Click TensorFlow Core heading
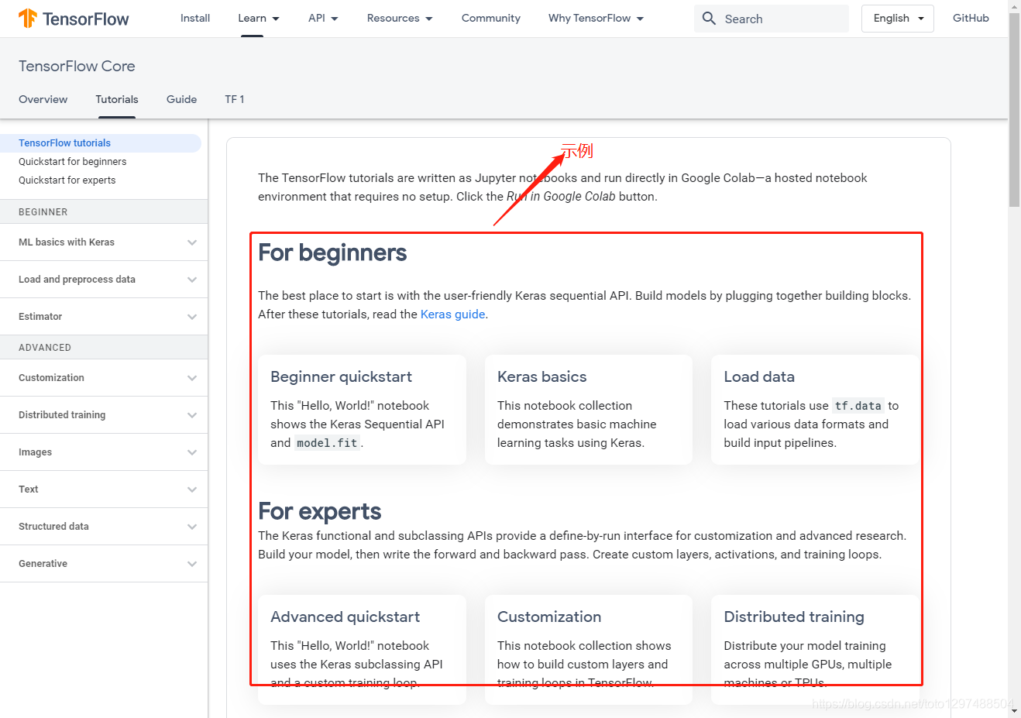Viewport: 1021px width, 718px height. [x=77, y=66]
